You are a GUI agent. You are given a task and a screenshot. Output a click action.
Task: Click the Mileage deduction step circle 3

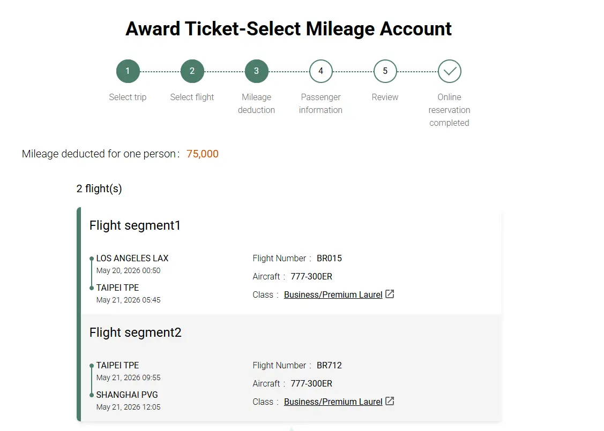pyautogui.click(x=256, y=71)
